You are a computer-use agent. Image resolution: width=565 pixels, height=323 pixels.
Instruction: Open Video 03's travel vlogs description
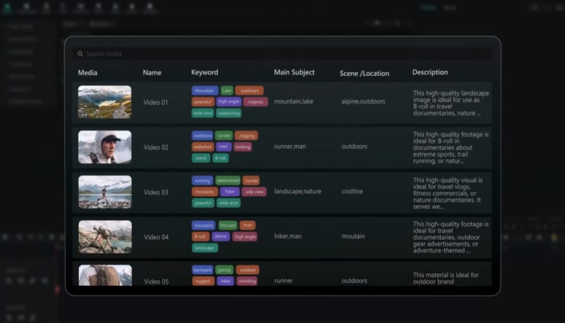[x=448, y=193]
